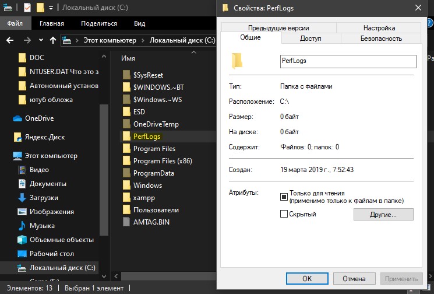
Task: Click navigation pane scroll down arrow
Action: coord(104,276)
